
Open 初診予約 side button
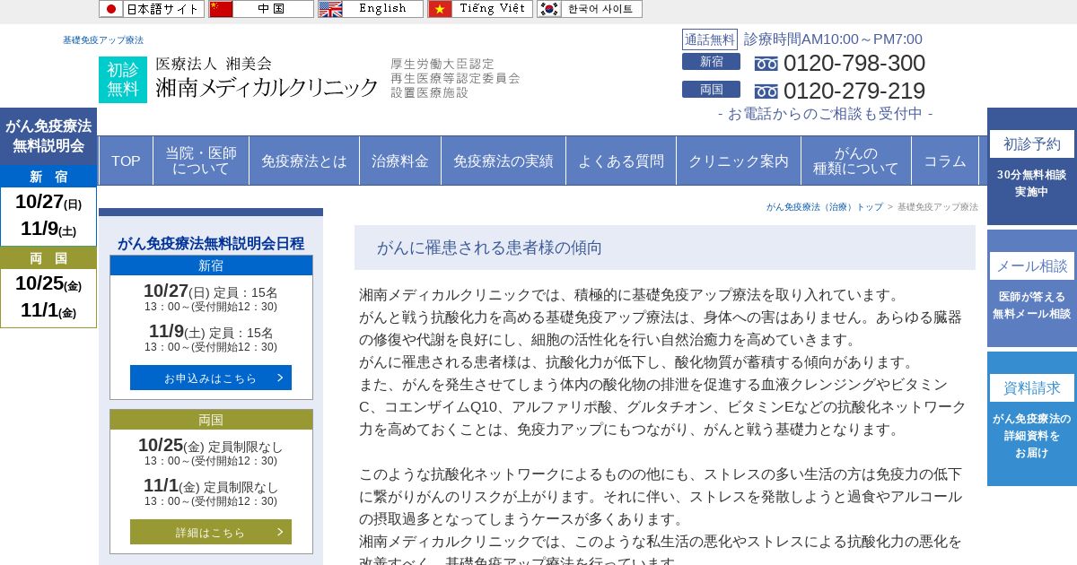click(1032, 167)
